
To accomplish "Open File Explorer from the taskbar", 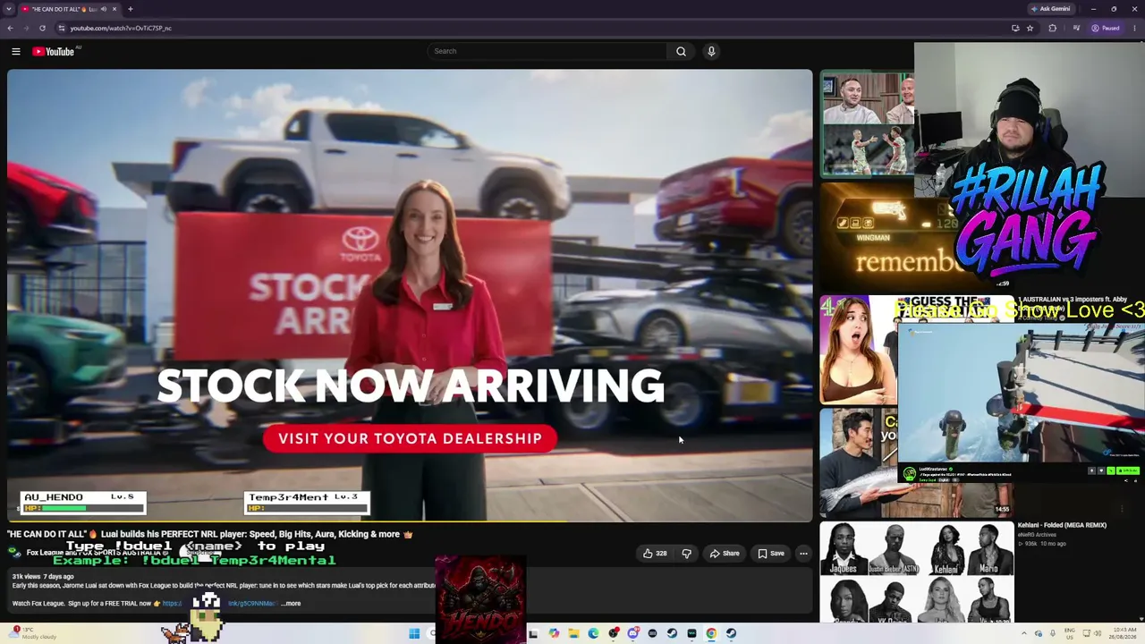I will click(573, 633).
